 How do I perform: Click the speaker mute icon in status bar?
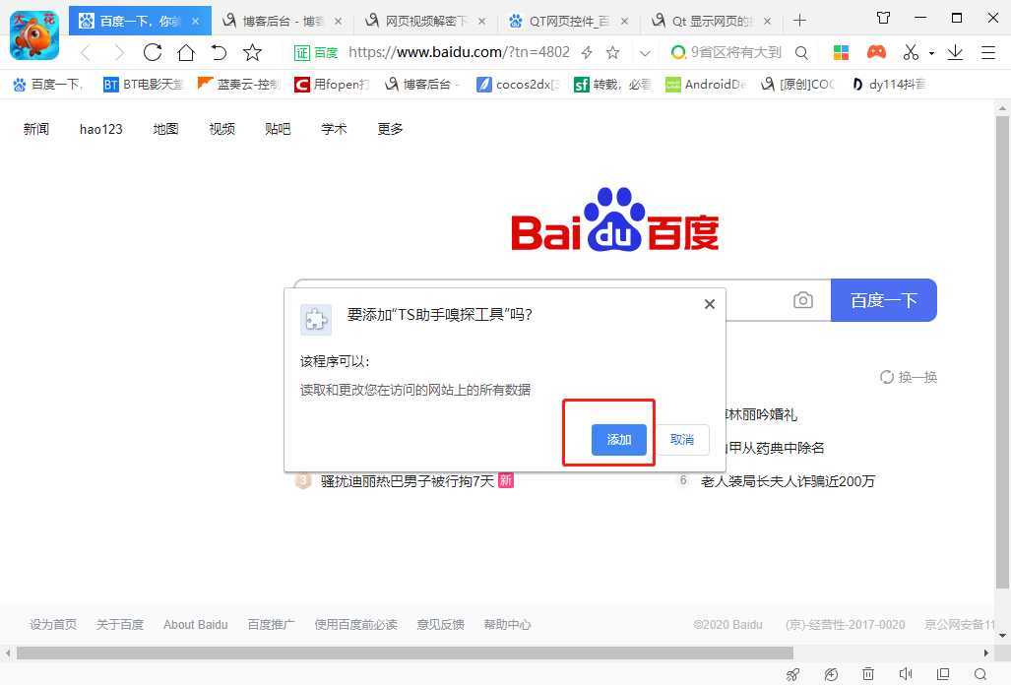click(906, 674)
